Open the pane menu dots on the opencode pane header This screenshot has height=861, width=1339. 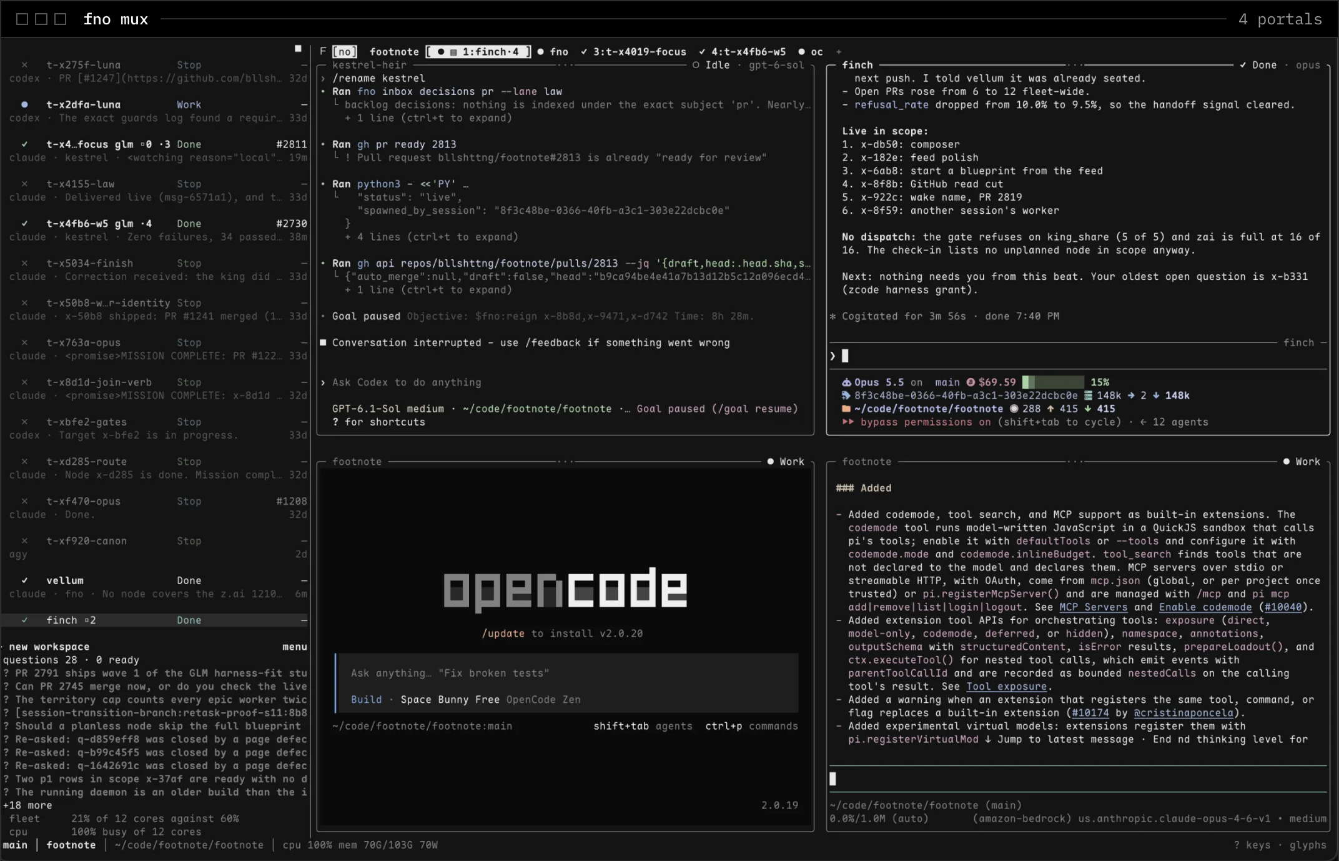click(565, 462)
